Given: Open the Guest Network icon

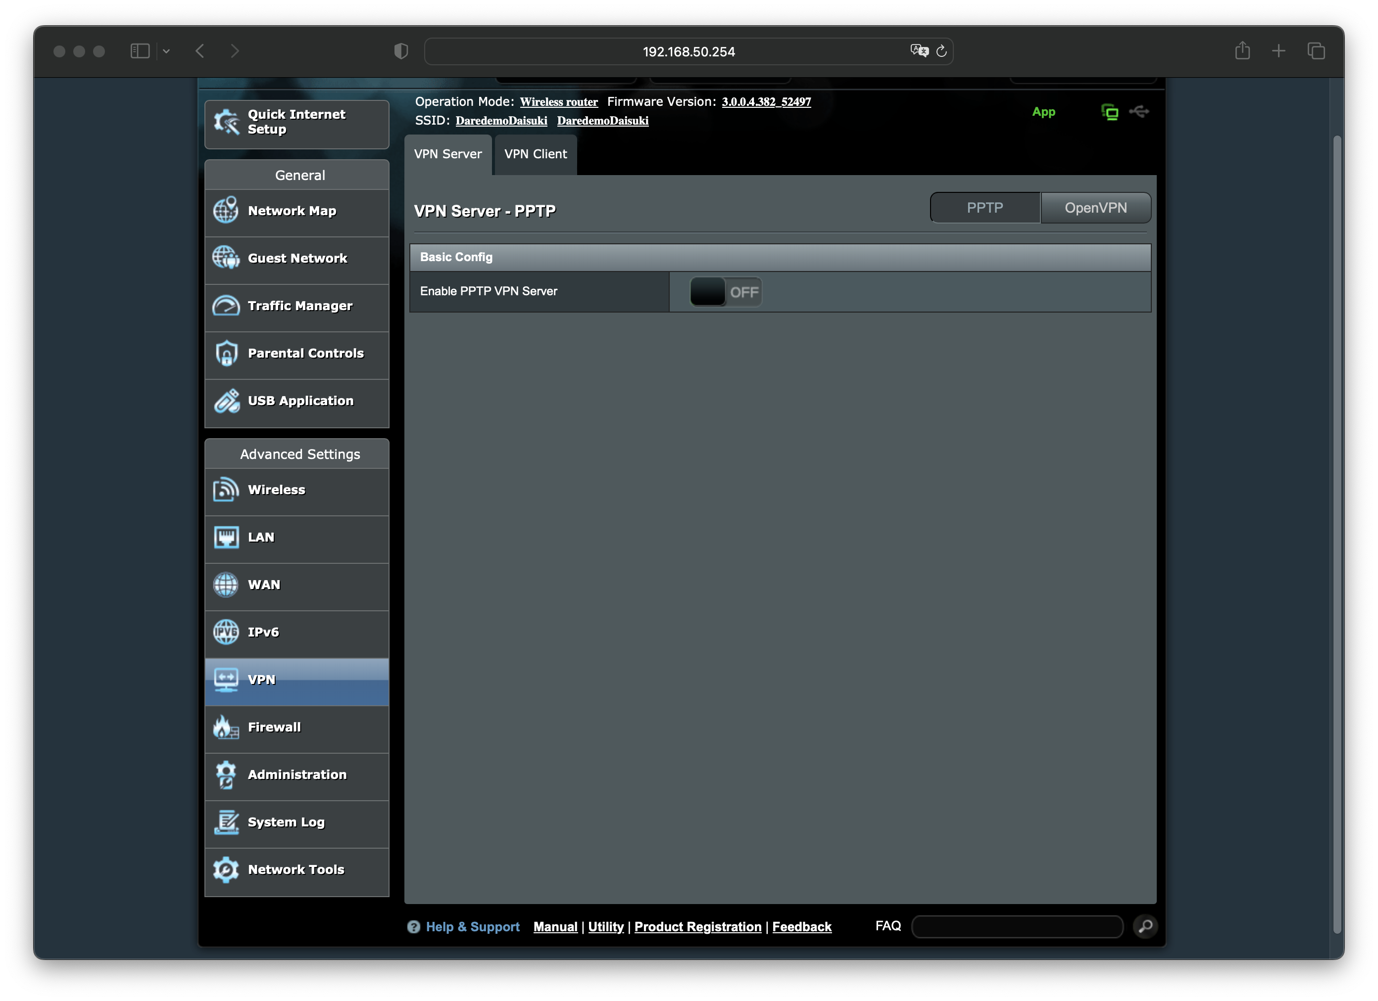Looking at the screenshot, I should click(225, 258).
